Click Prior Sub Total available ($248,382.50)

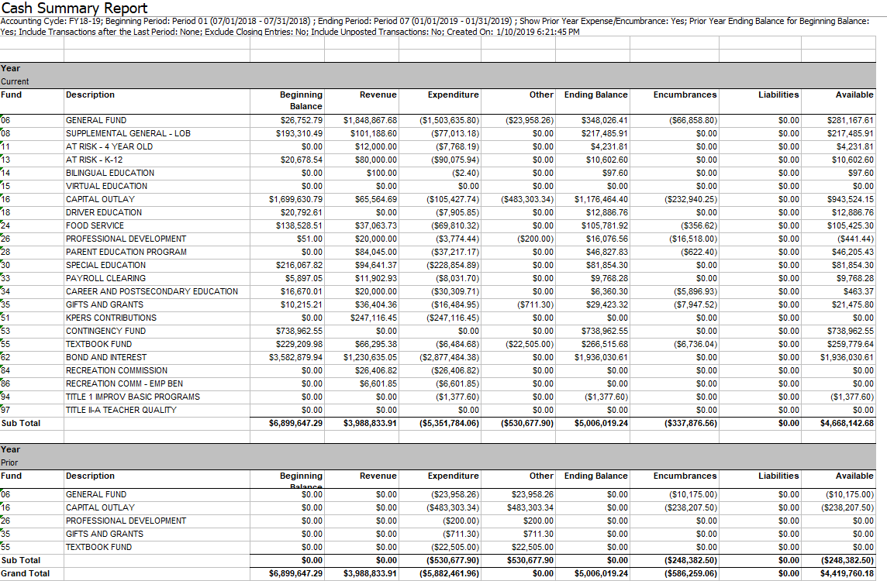coord(847,561)
